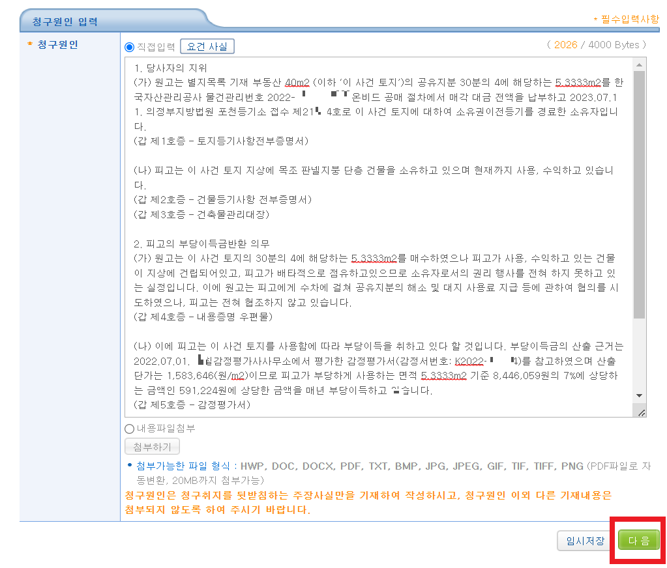Click the 임시저장 temporary save button
Image resolution: width=667 pixels, height=568 pixels.
(x=585, y=541)
